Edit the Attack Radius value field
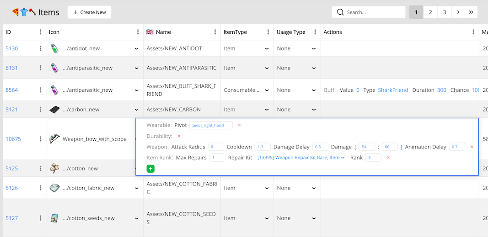 tap(215, 147)
